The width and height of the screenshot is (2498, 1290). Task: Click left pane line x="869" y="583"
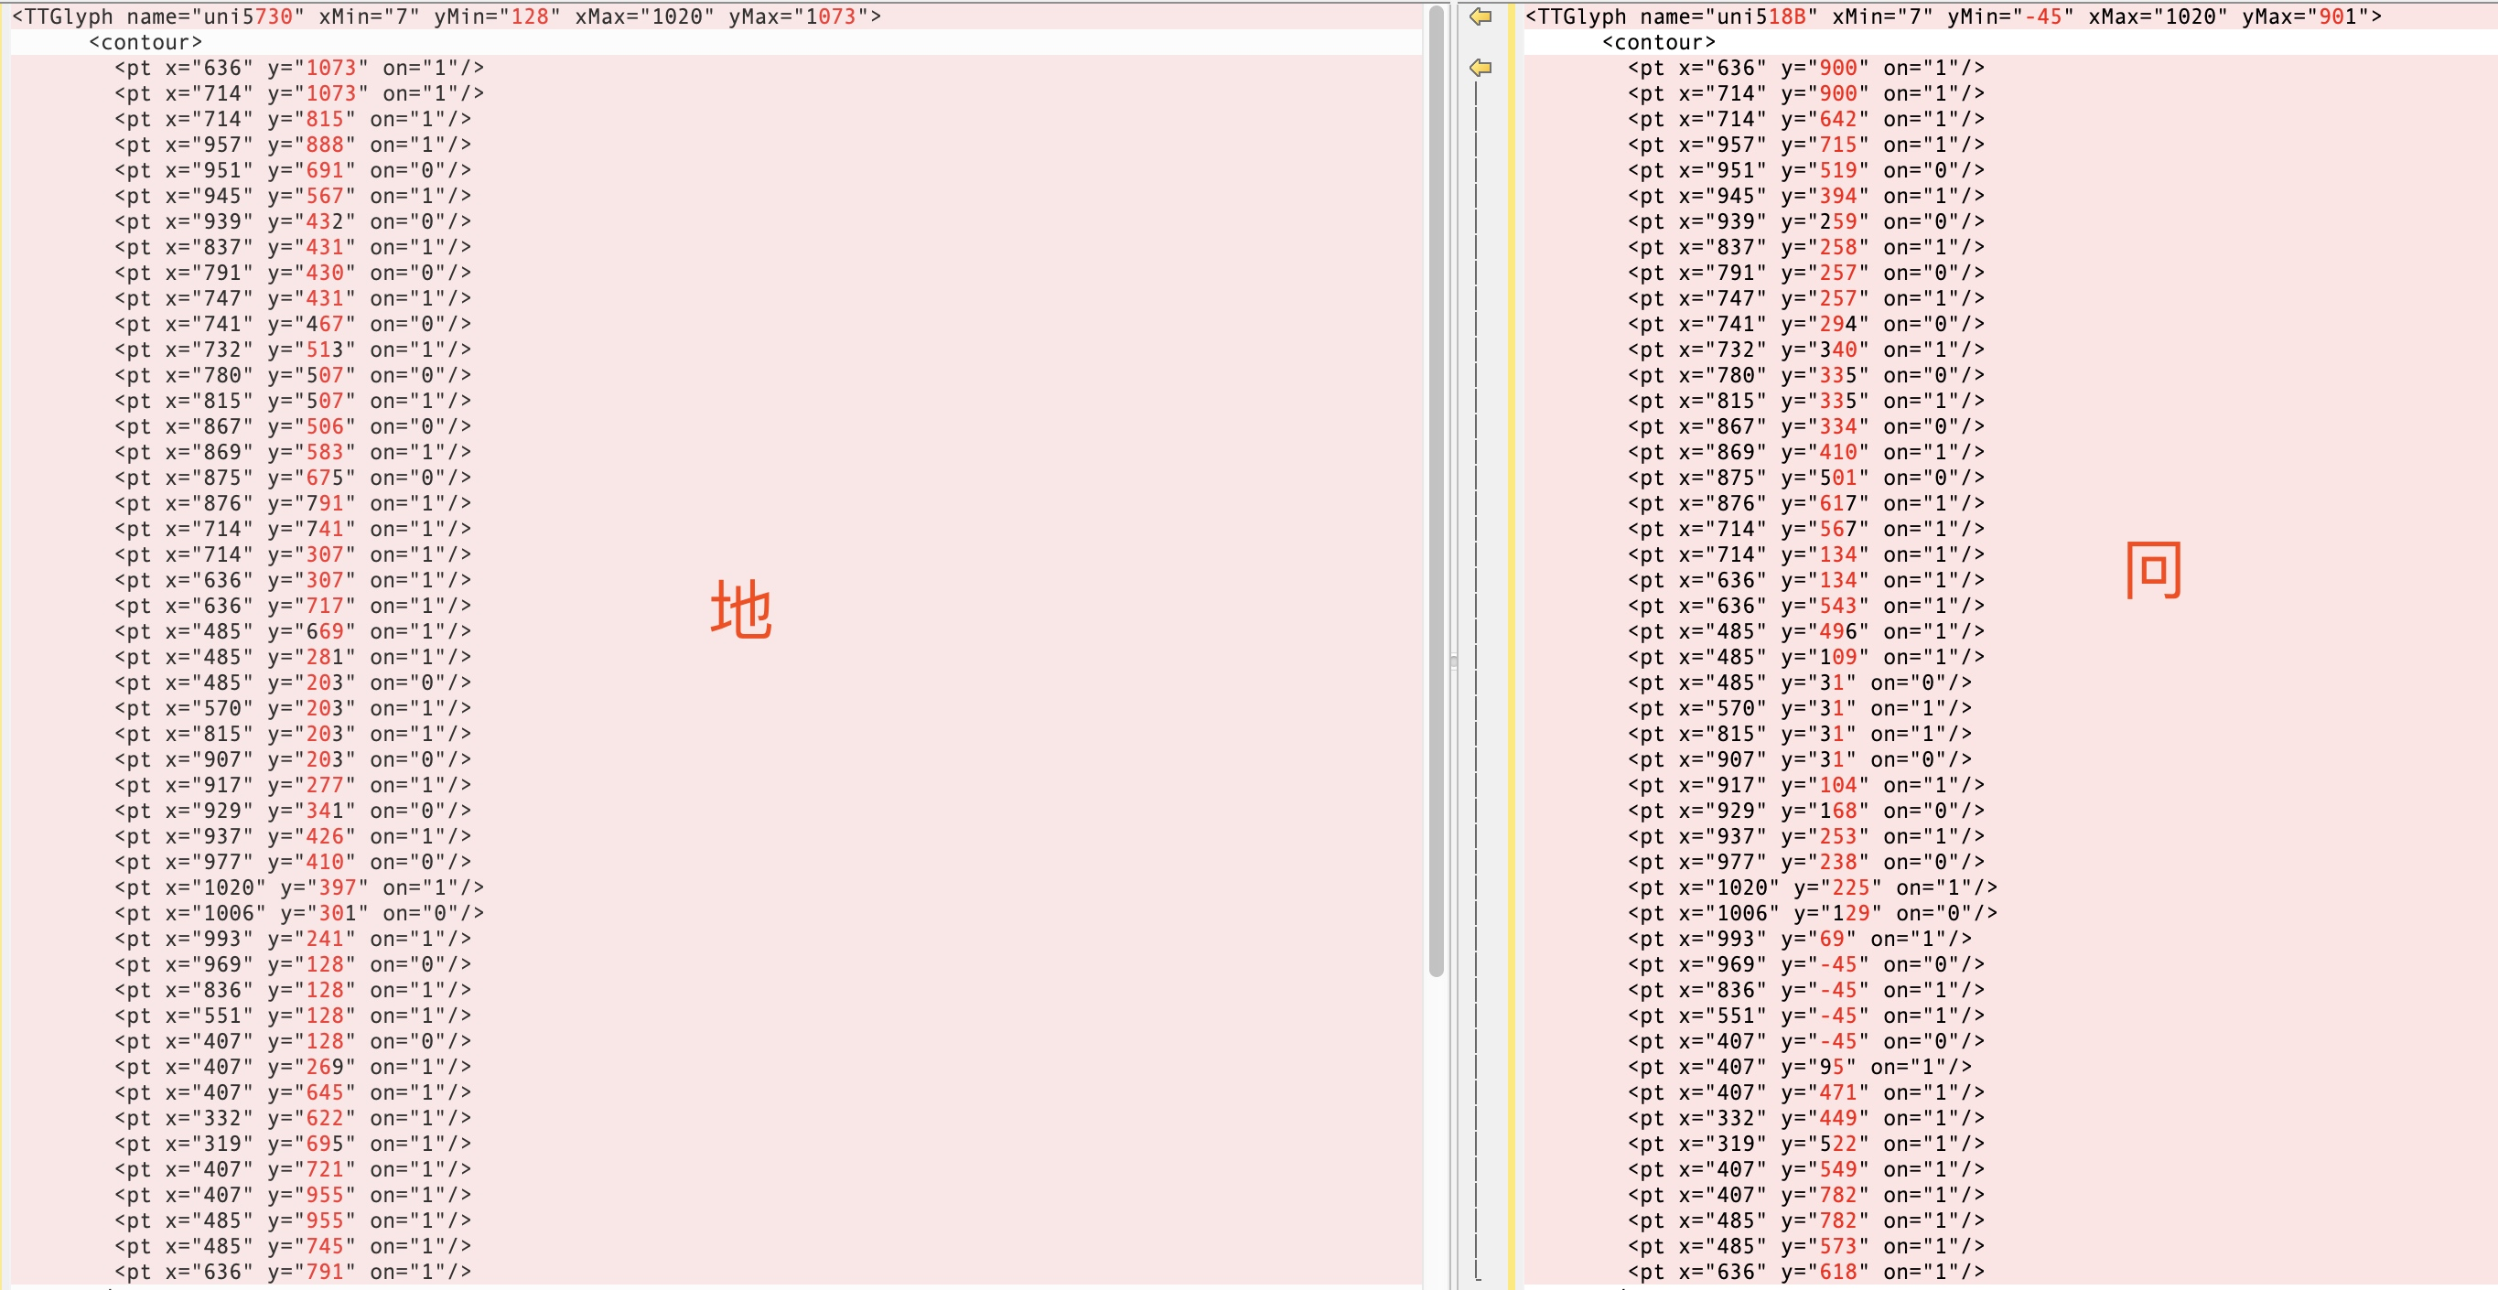click(292, 452)
